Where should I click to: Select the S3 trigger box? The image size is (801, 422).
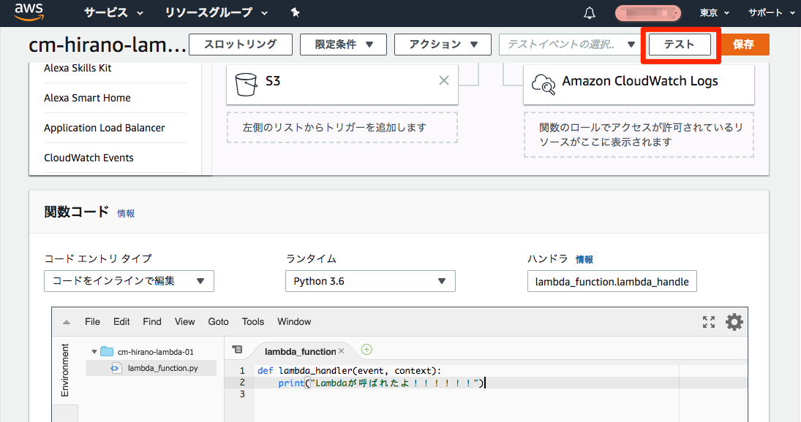point(342,83)
